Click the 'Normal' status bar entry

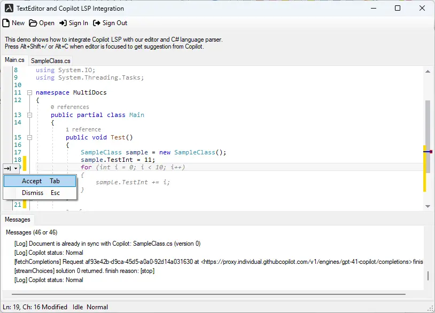pyautogui.click(x=97, y=307)
